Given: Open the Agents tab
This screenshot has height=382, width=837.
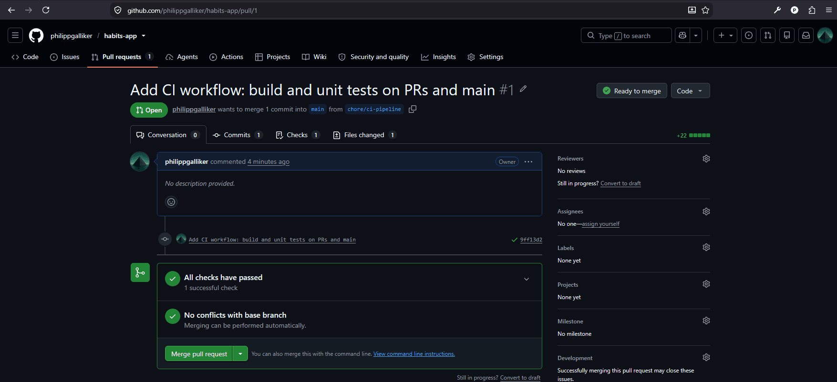Looking at the screenshot, I should click(182, 57).
